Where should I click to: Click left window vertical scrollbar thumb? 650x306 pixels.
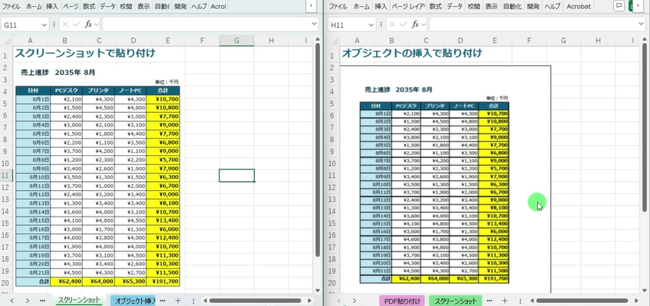point(318,149)
